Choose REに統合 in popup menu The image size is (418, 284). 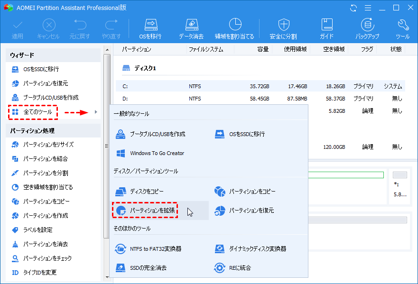click(x=232, y=268)
